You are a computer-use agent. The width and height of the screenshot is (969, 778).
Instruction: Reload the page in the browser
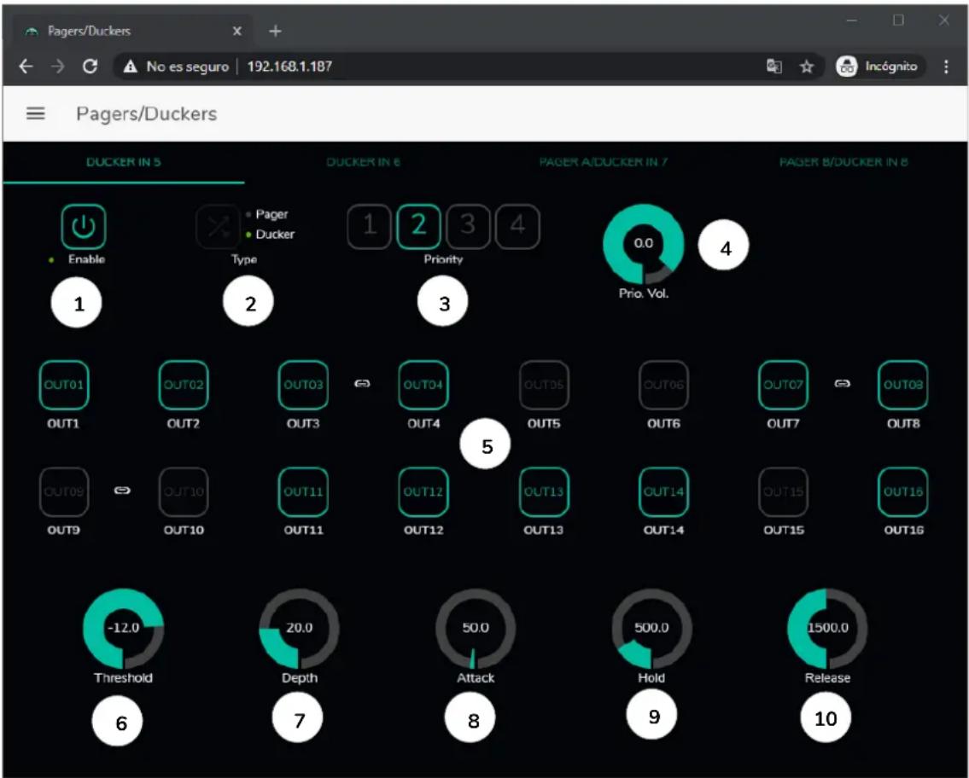[90, 66]
